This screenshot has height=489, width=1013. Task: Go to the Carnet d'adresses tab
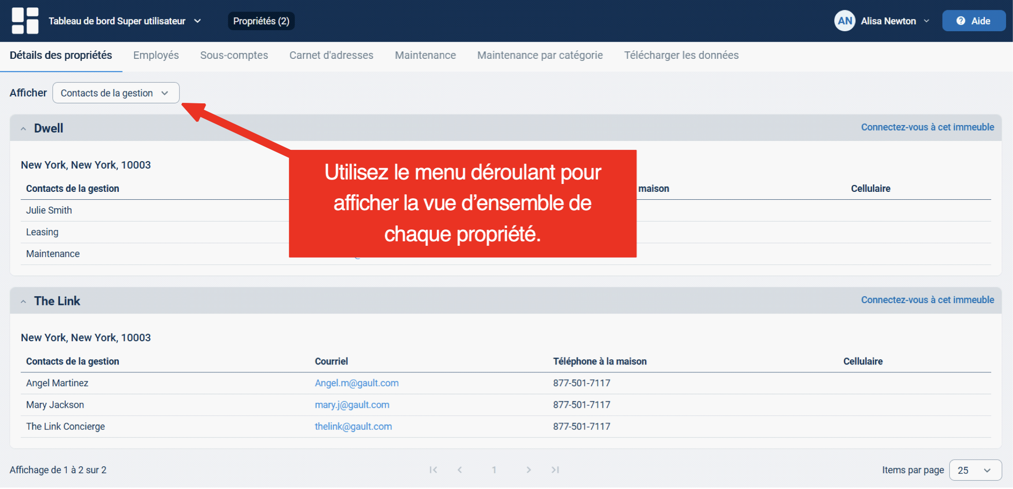click(x=331, y=55)
